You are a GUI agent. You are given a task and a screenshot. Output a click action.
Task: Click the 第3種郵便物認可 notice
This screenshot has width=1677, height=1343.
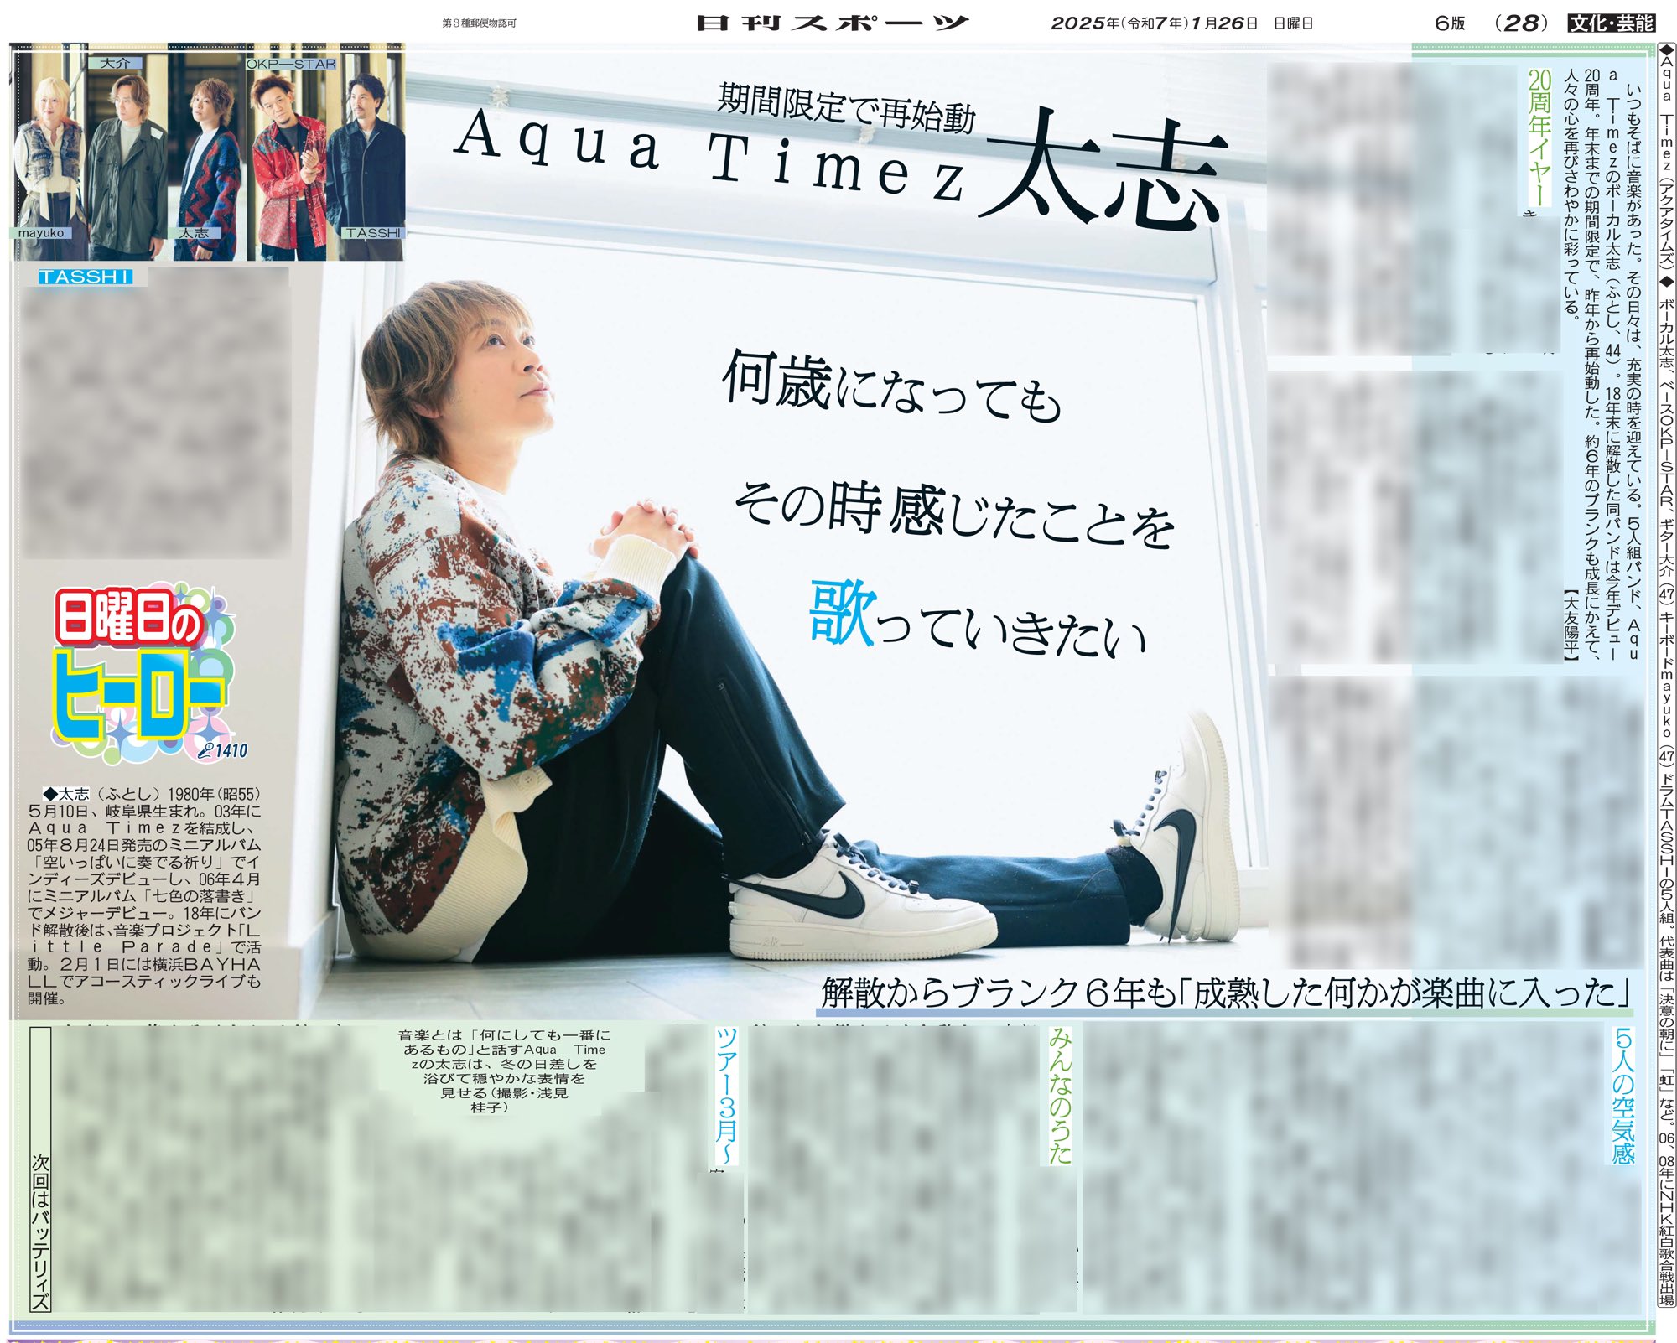[x=480, y=23]
